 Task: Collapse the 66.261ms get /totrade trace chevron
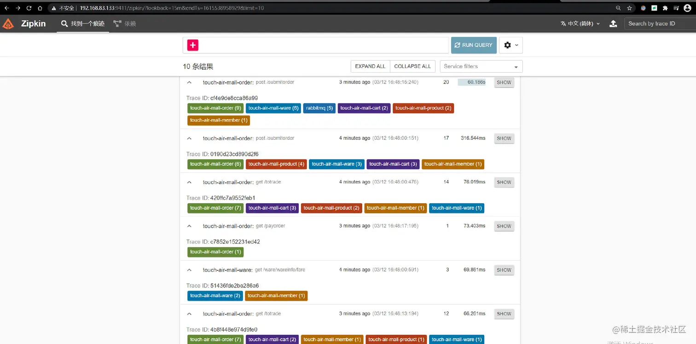[x=189, y=314]
